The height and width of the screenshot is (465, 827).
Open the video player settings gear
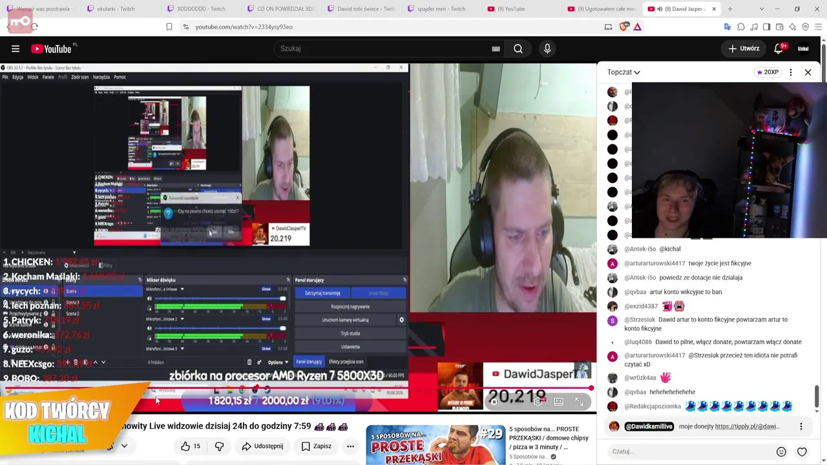tap(538, 402)
